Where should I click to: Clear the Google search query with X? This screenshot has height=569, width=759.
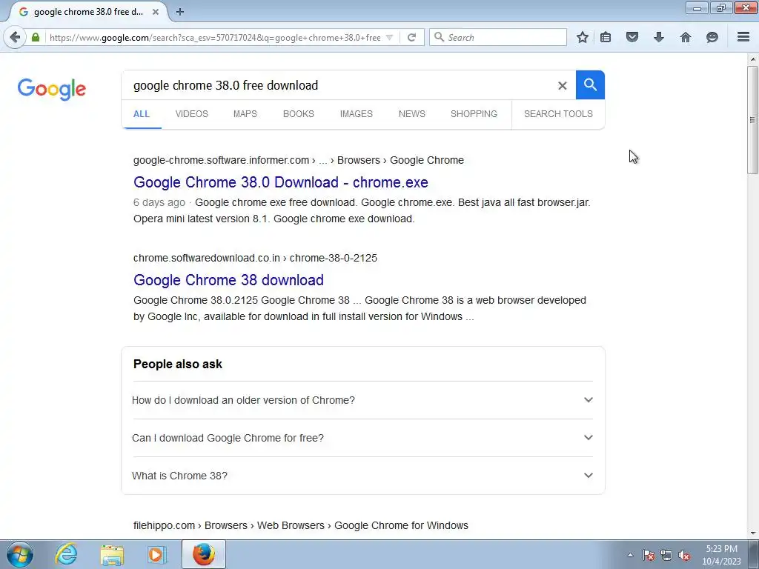(562, 86)
